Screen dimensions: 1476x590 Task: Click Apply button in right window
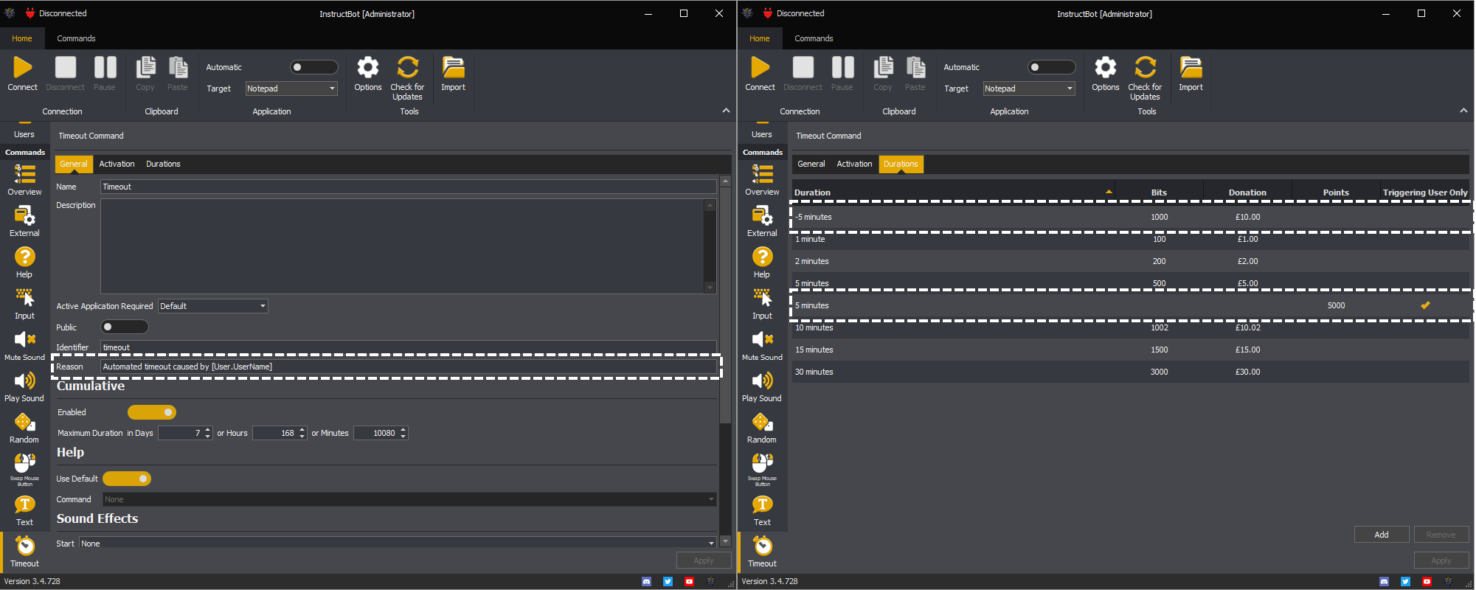click(1441, 560)
